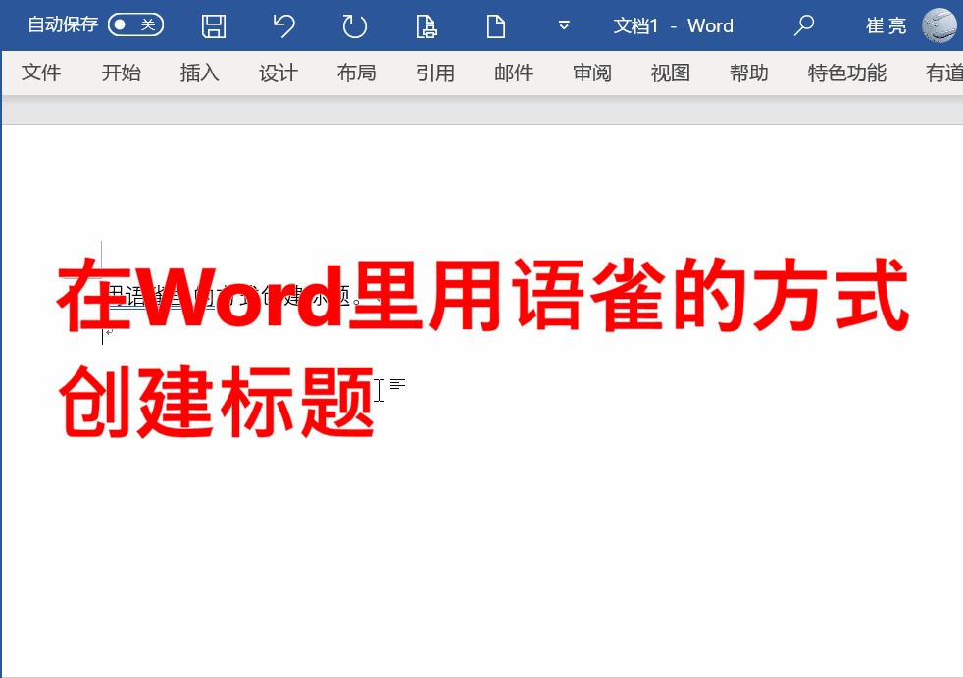Image resolution: width=963 pixels, height=678 pixels.
Task: Expand the Quick Access Toolbar dropdown
Action: coord(564,25)
